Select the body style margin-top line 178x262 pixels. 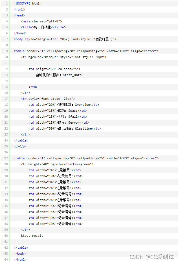[x=65, y=39]
